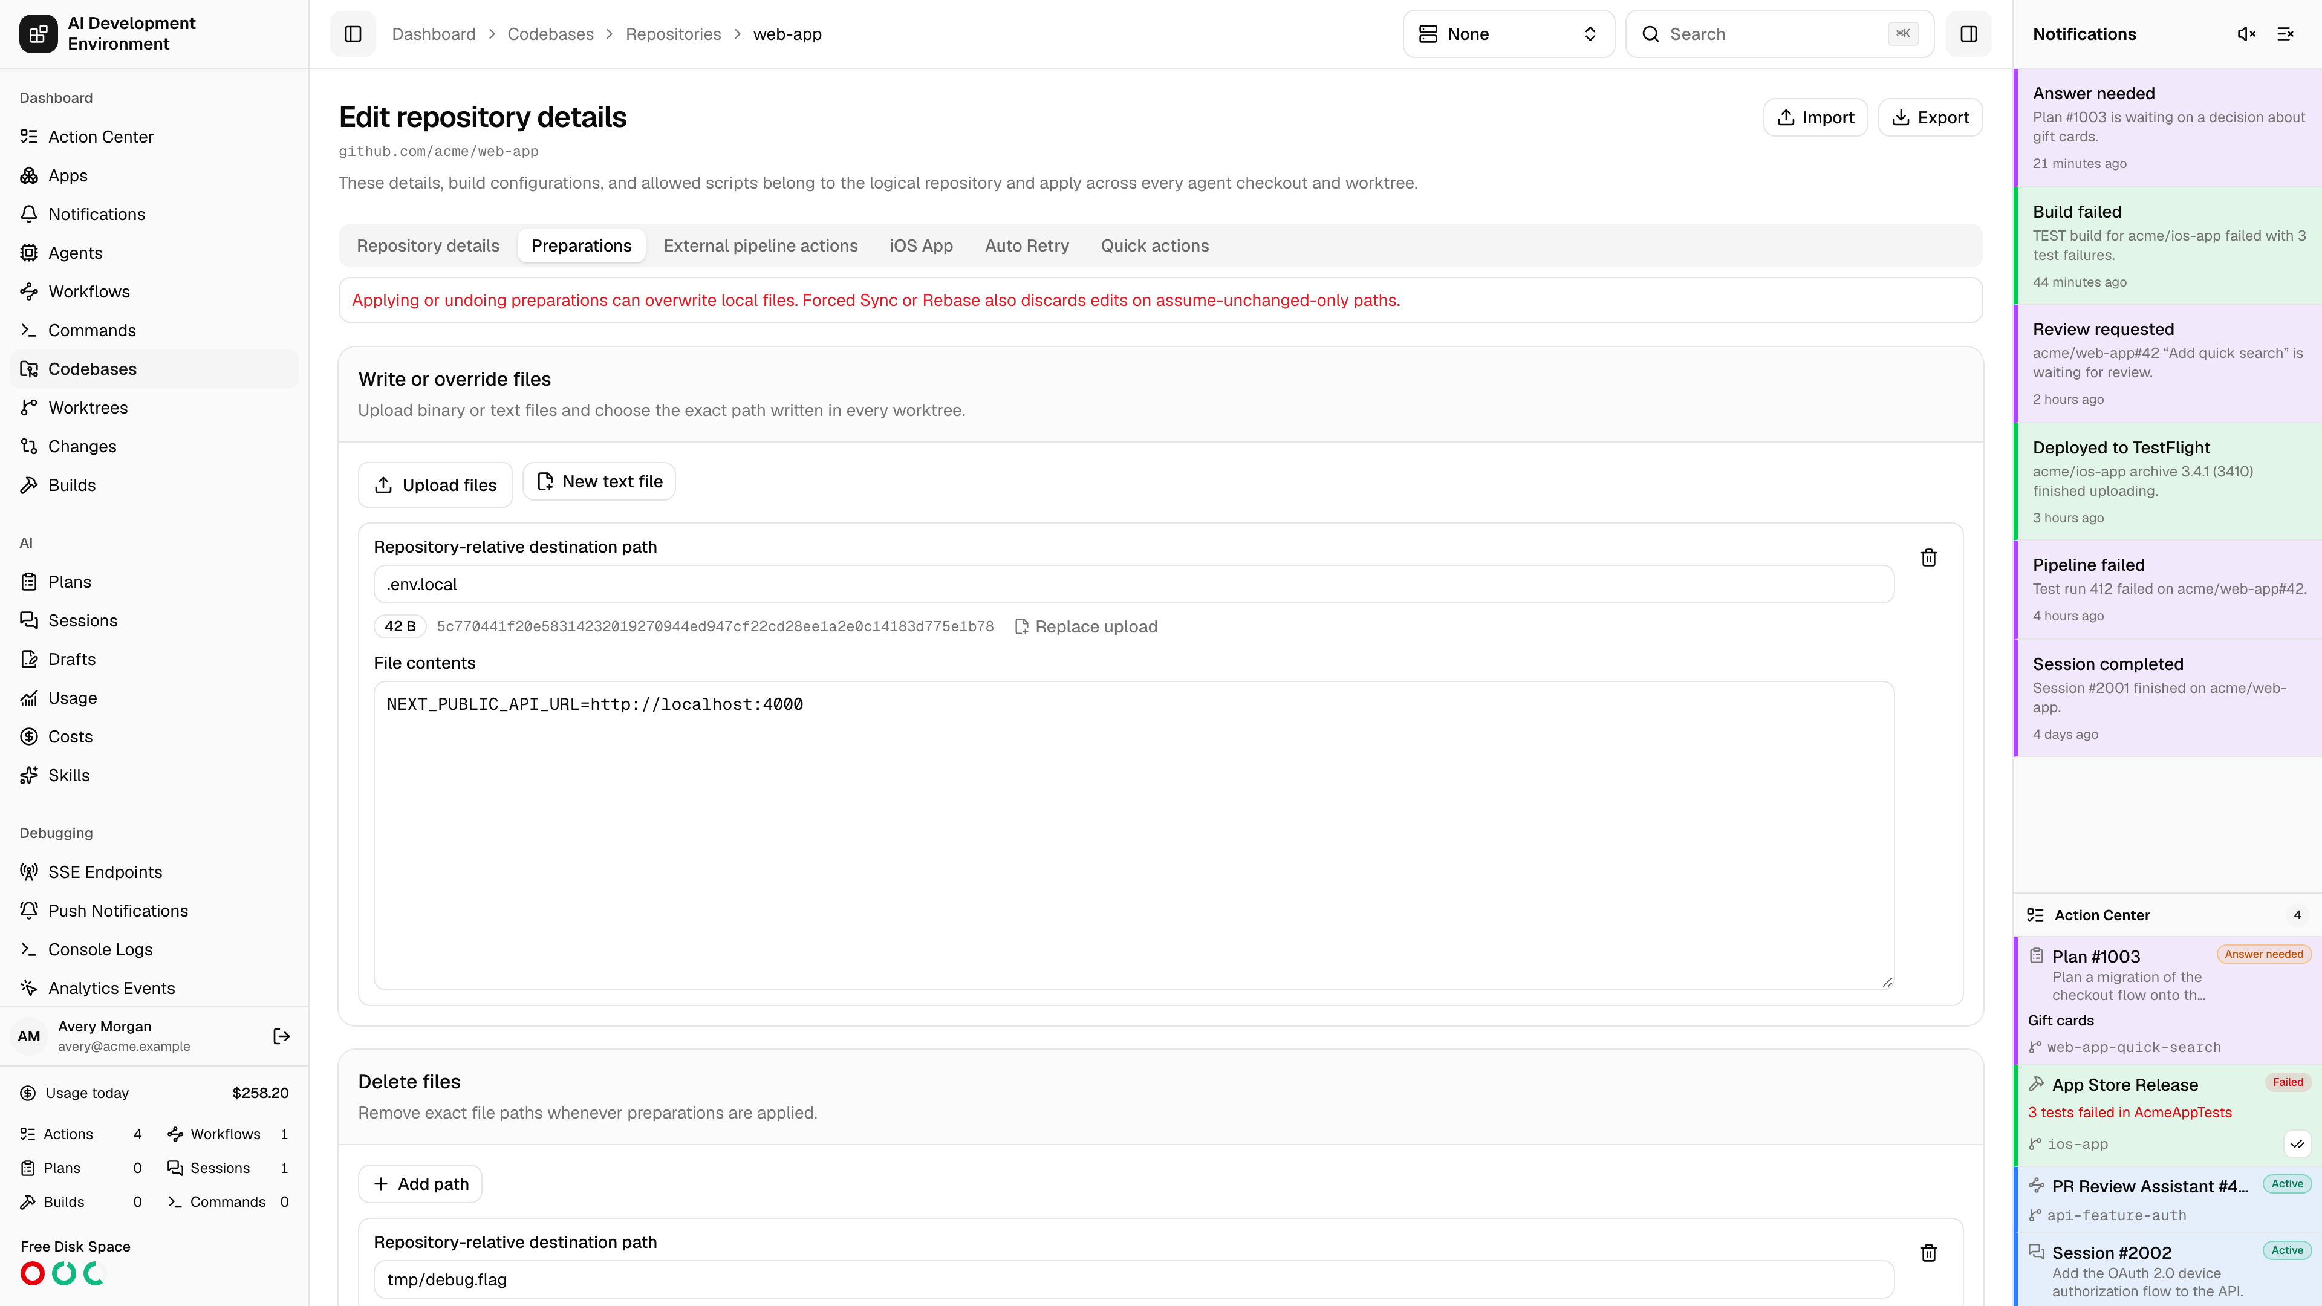The width and height of the screenshot is (2322, 1306).
Task: Click the Action Center panel header
Action: click(x=2168, y=915)
